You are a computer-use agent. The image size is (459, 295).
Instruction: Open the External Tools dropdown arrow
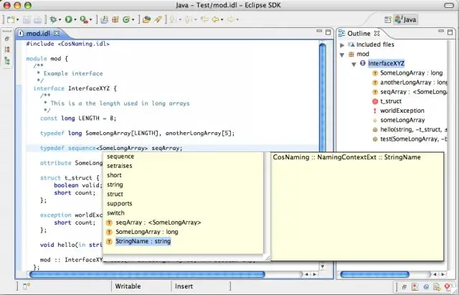tap(91, 20)
